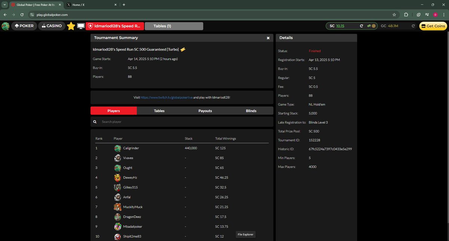Click the Blinds Level 3 value
This screenshot has width=449, height=241.
point(319,122)
